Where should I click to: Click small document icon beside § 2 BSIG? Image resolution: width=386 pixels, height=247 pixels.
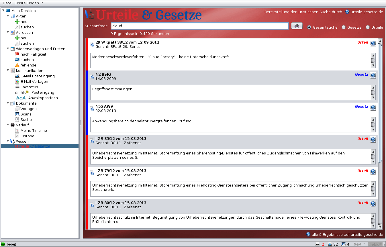[92, 77]
